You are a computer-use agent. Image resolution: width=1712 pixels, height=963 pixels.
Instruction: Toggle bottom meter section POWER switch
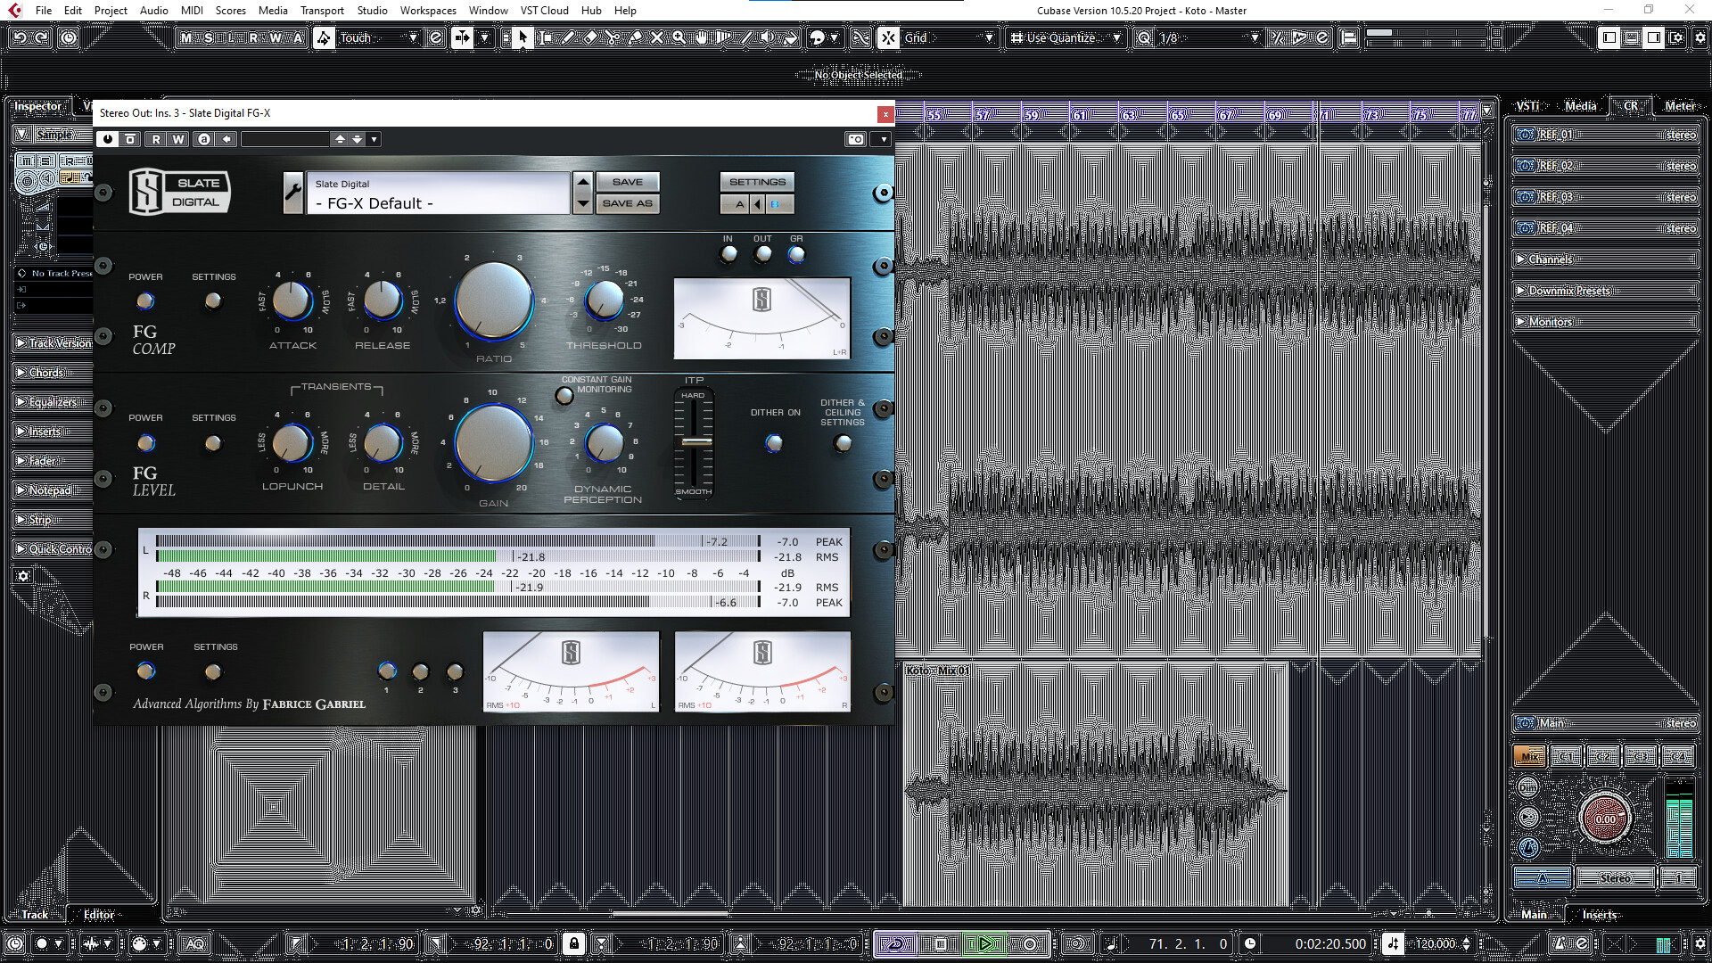click(x=145, y=671)
